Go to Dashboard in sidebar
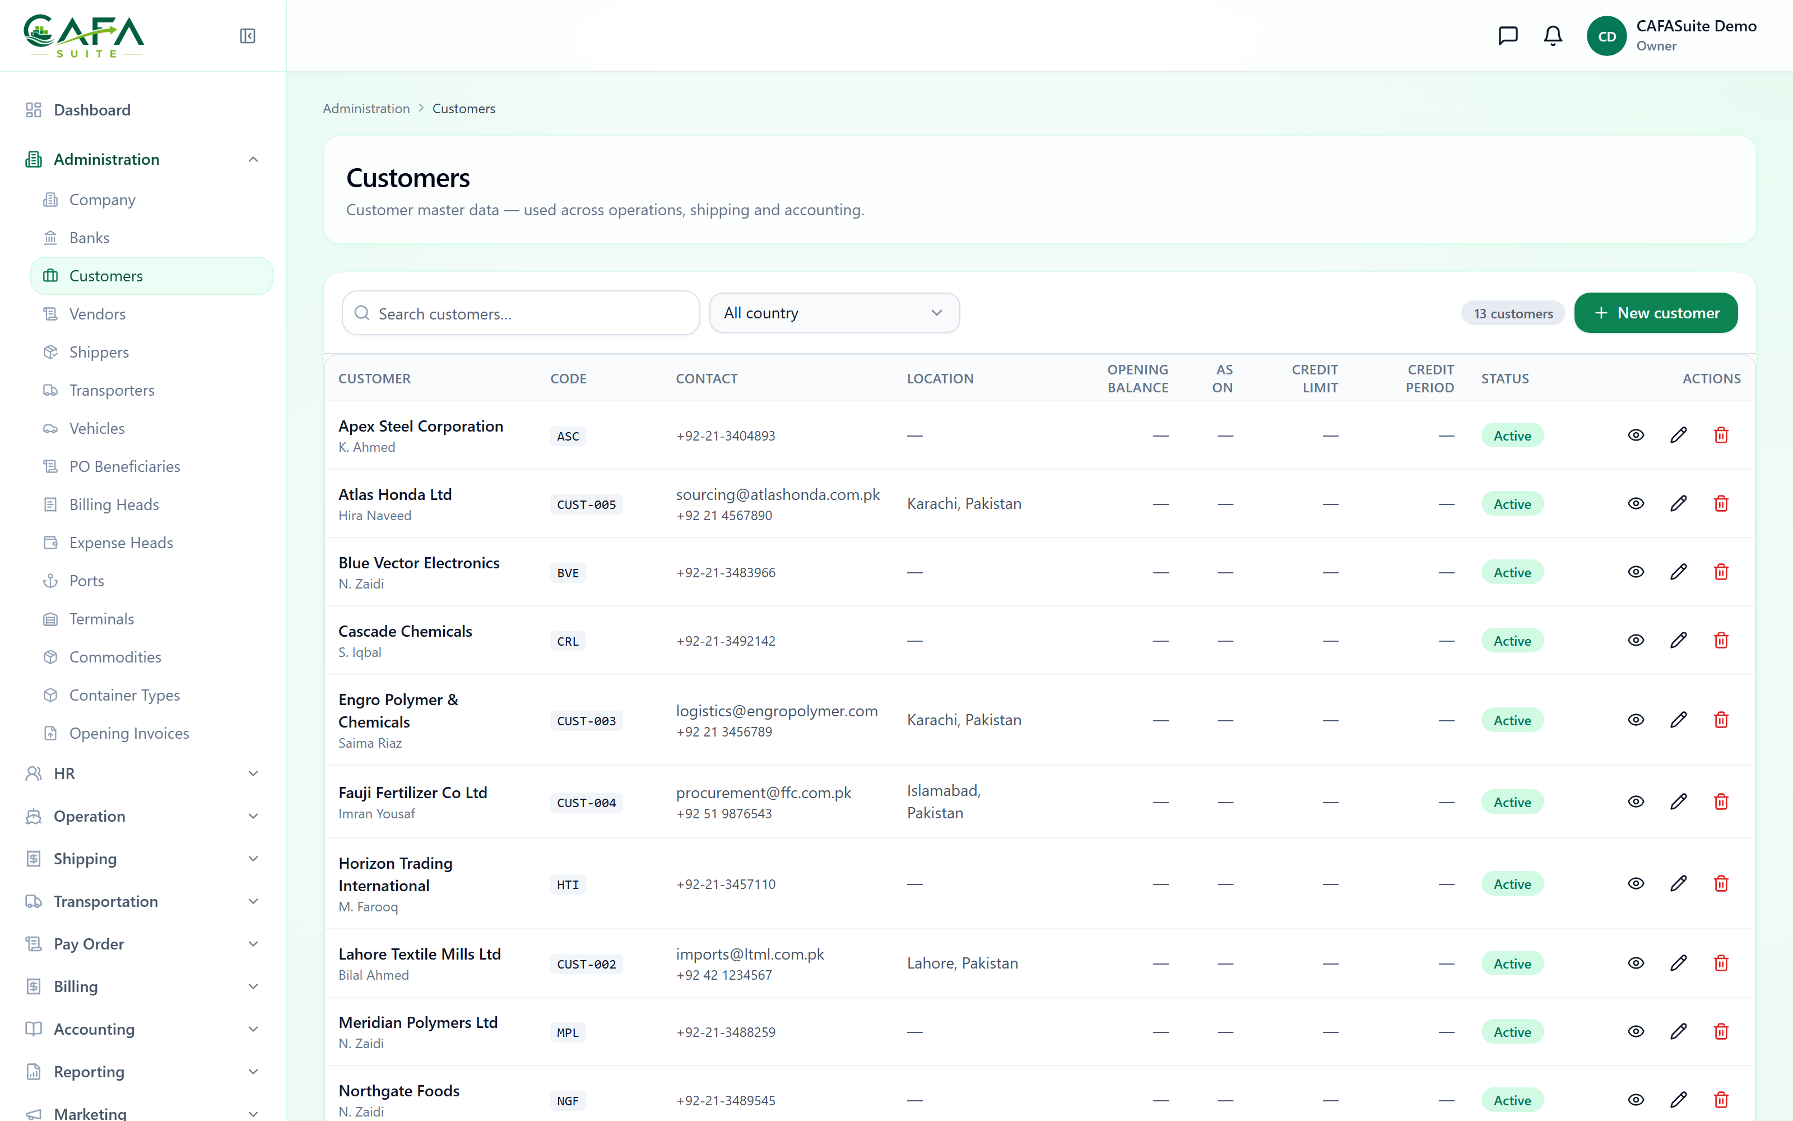1793x1121 pixels. coord(142,110)
